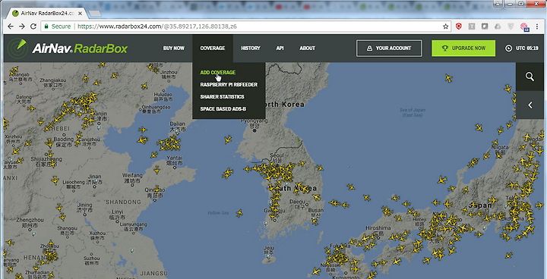Open the HISTORY menu item
The width and height of the screenshot is (547, 279).
click(x=251, y=48)
